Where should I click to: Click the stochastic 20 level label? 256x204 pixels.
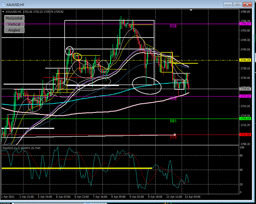[x=241, y=184]
